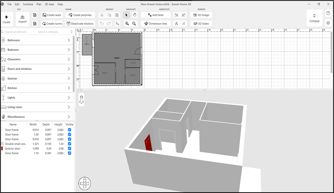334x193 pixels.
Task: Sort furniture list by Name column
Action: [13, 125]
